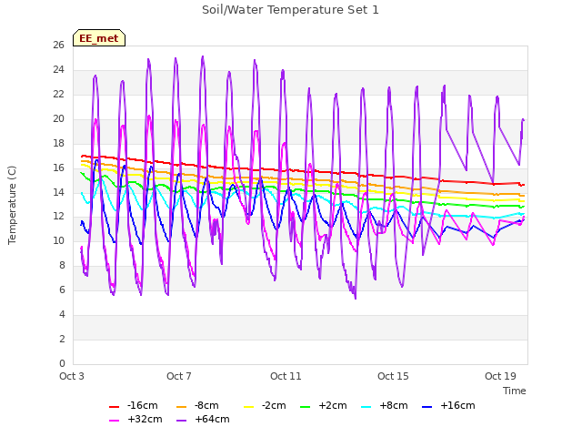The image size is (582, 437).
Task: Click the Oct 15 x-axis tick label
Action: [393, 376]
